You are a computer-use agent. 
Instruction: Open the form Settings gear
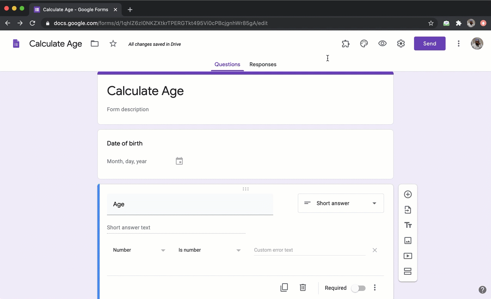click(x=401, y=43)
